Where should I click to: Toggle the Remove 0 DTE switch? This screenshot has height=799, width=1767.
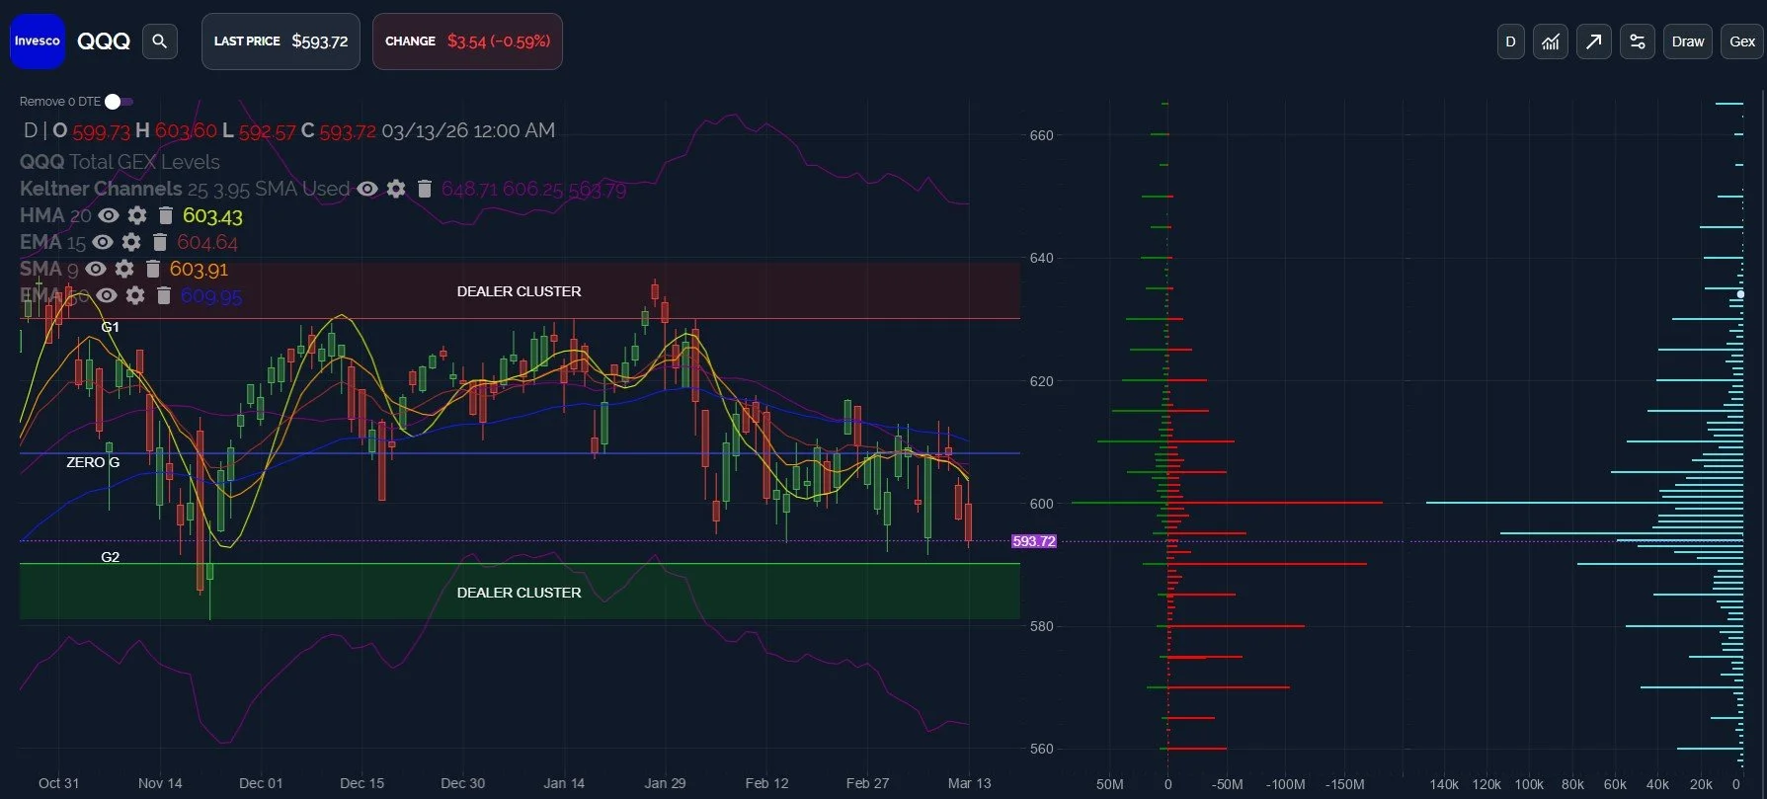point(119,102)
